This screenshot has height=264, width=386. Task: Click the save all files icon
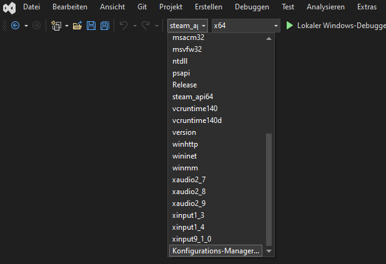[x=104, y=26]
